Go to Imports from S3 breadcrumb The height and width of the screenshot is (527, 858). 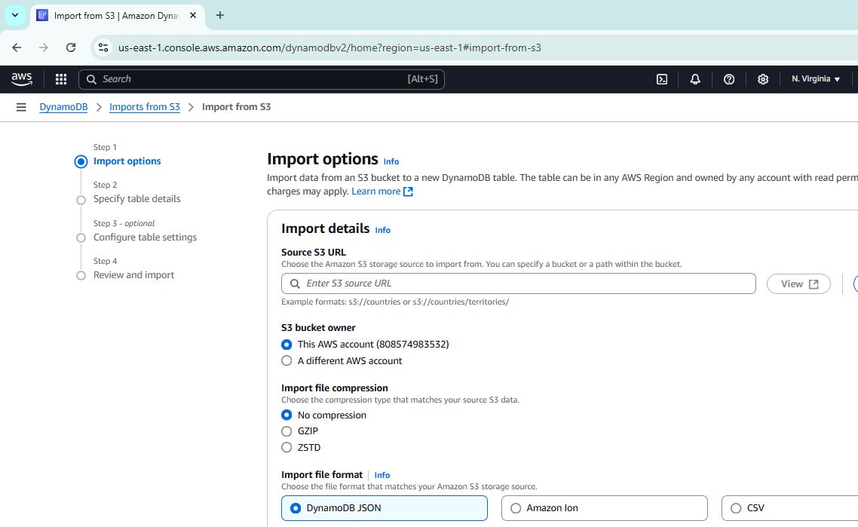(145, 107)
